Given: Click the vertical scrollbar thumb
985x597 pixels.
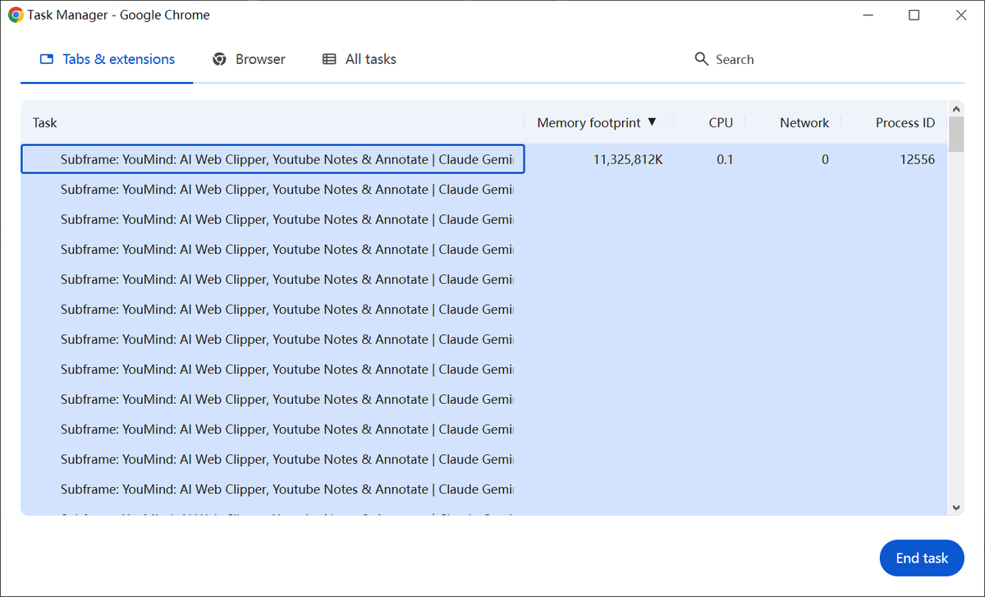Looking at the screenshot, I should click(x=956, y=134).
